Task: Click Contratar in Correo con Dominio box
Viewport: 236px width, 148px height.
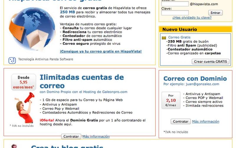Action: (x=181, y=122)
